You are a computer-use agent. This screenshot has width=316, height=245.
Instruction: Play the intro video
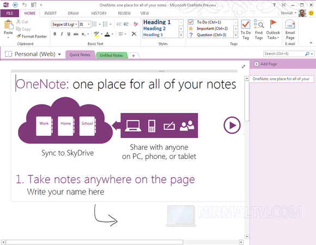(x=232, y=125)
